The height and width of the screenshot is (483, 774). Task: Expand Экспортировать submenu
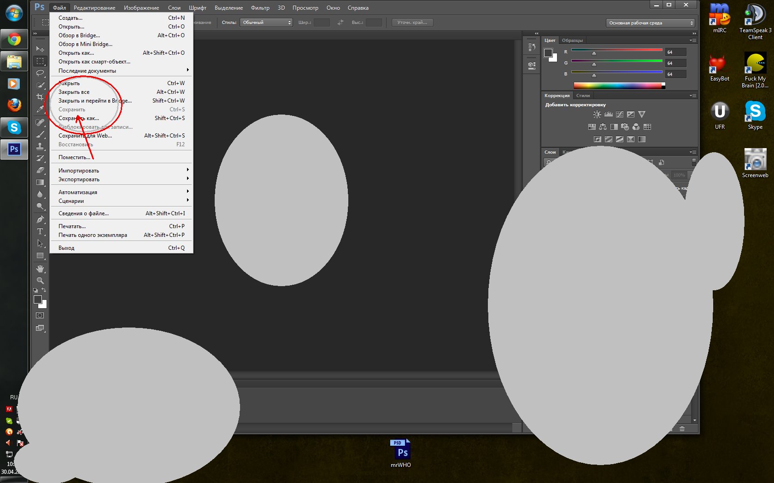(122, 179)
